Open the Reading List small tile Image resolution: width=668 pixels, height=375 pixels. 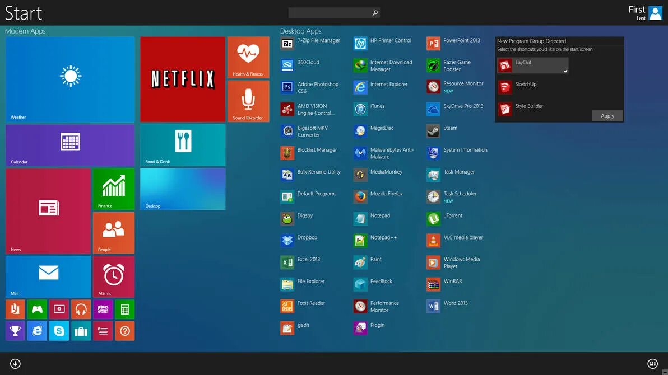(x=103, y=331)
